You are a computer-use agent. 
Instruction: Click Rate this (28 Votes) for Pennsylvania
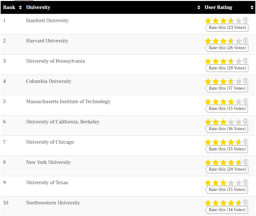tap(227, 68)
